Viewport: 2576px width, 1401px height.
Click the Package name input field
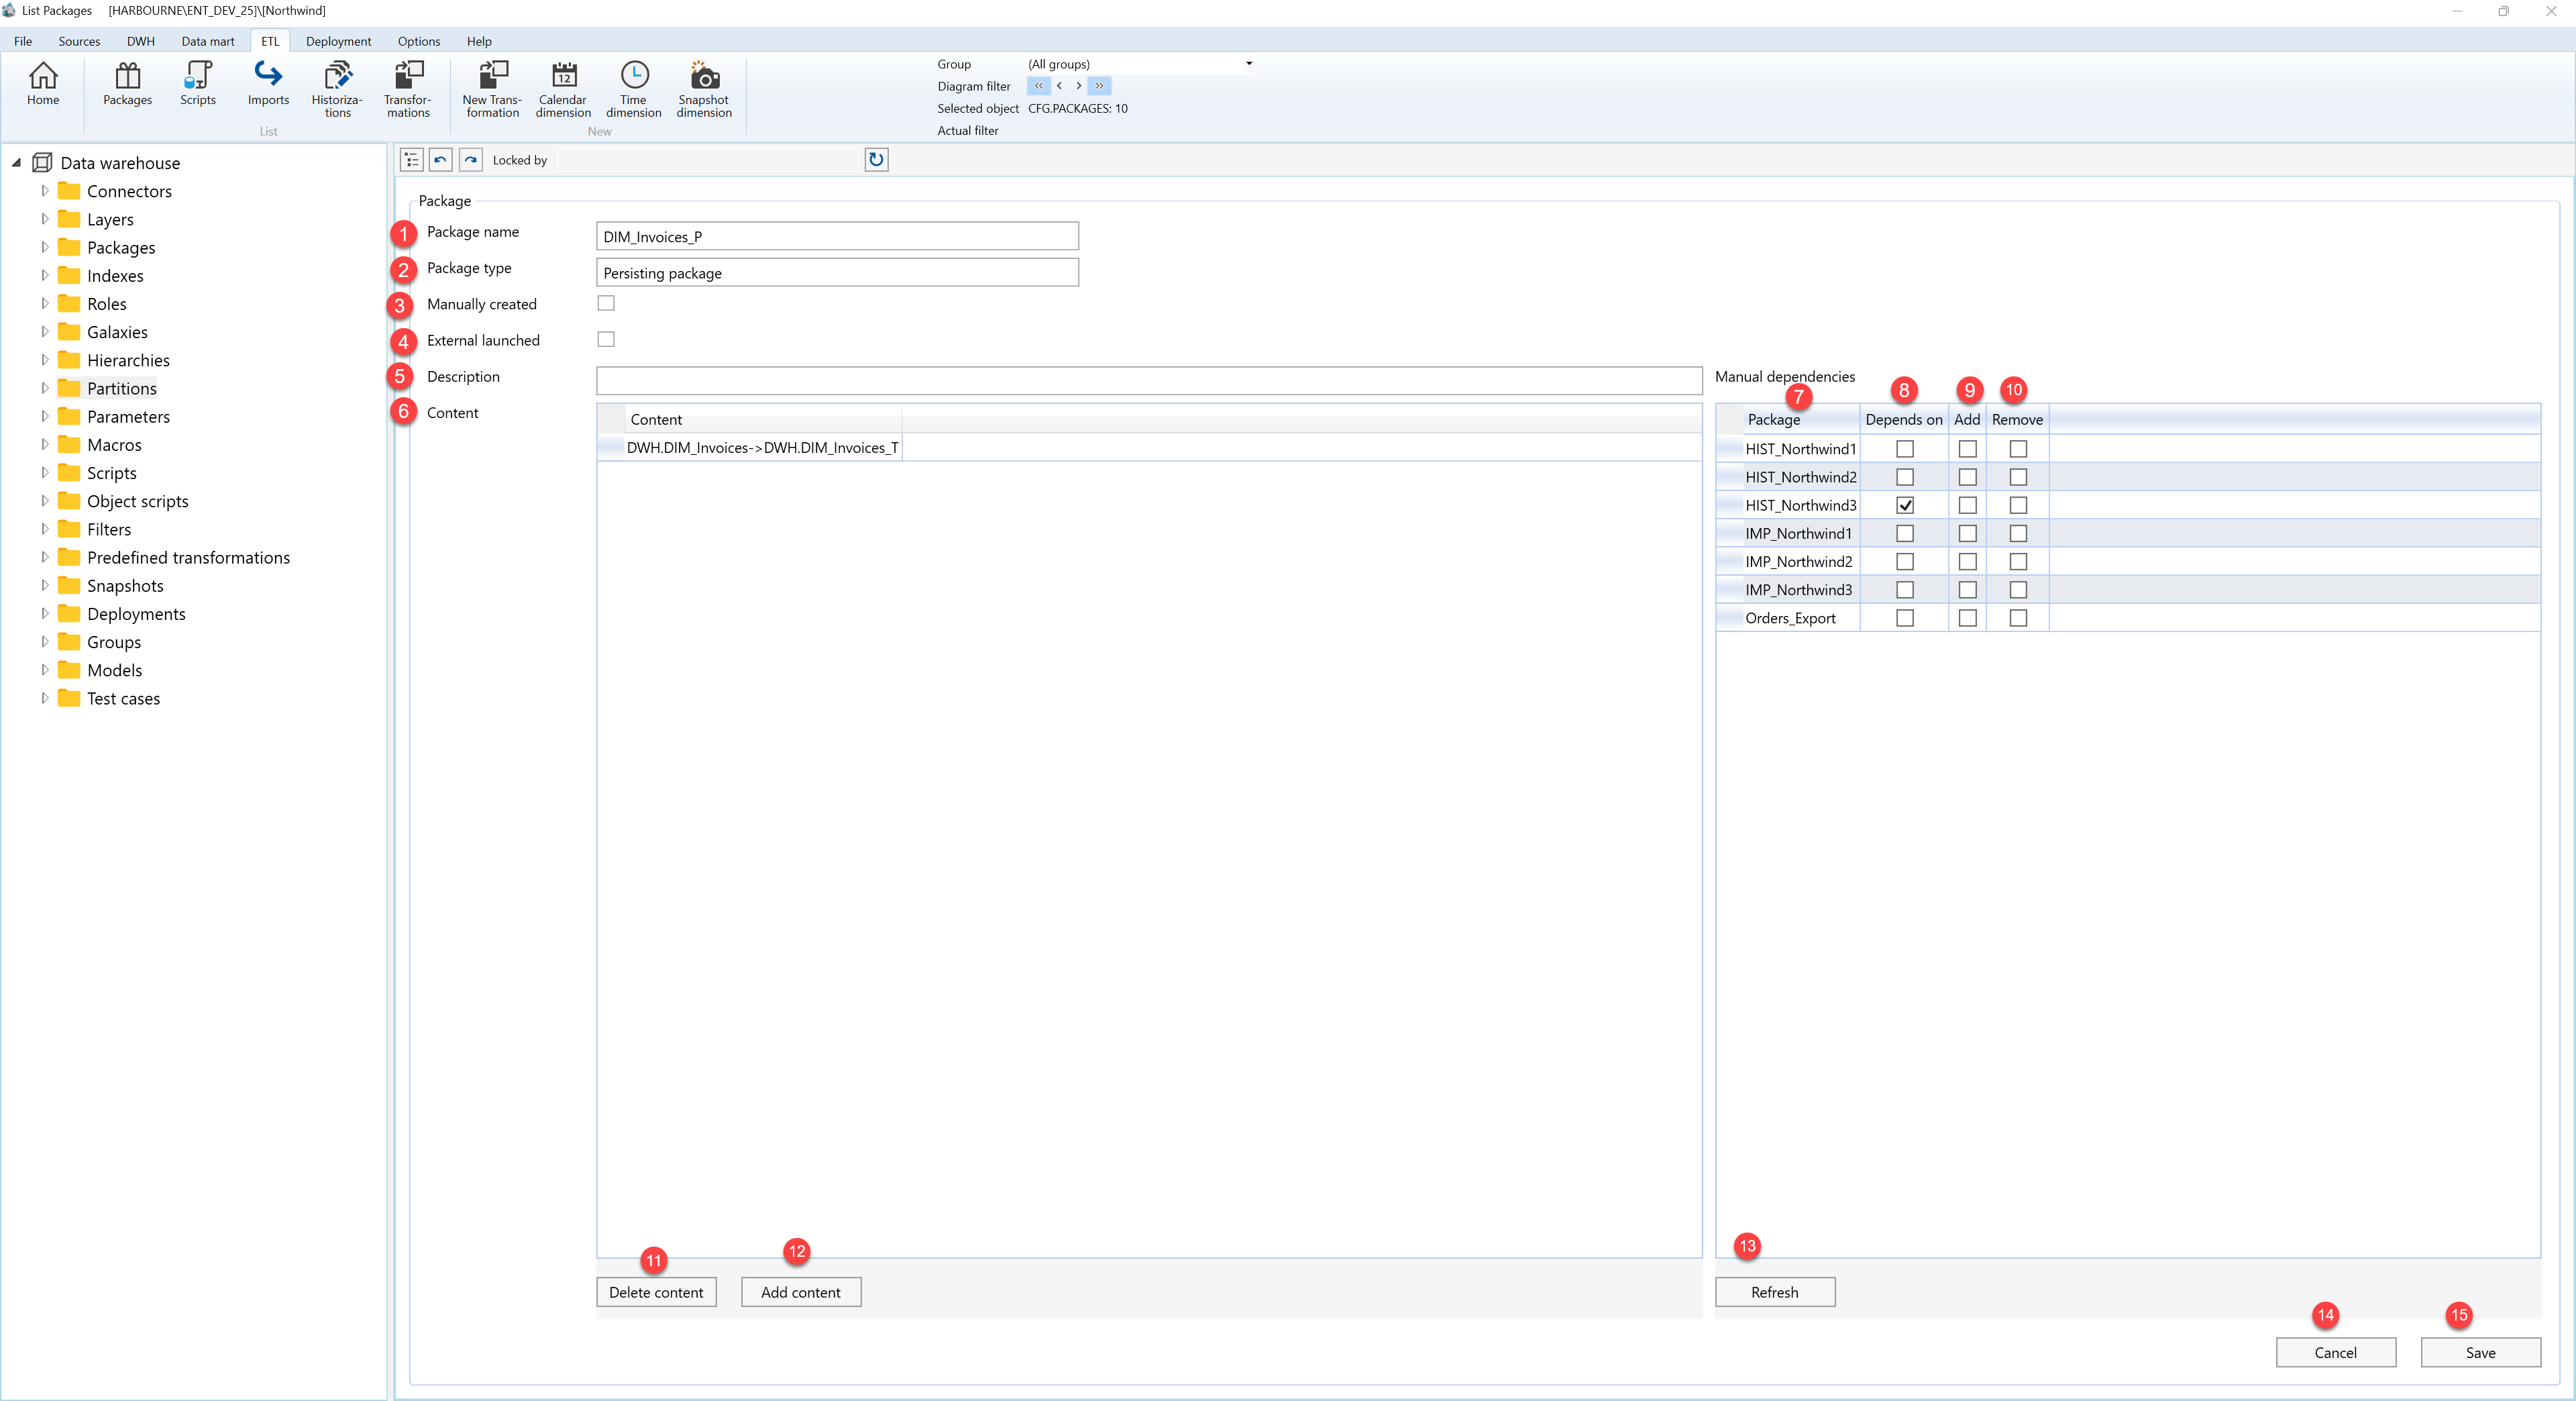837,236
